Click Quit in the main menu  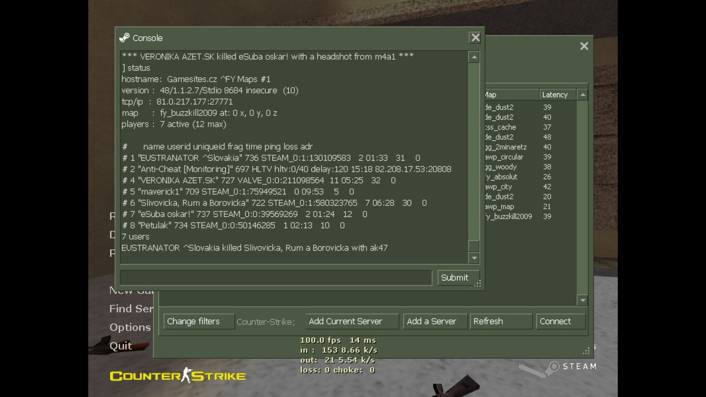(x=121, y=346)
